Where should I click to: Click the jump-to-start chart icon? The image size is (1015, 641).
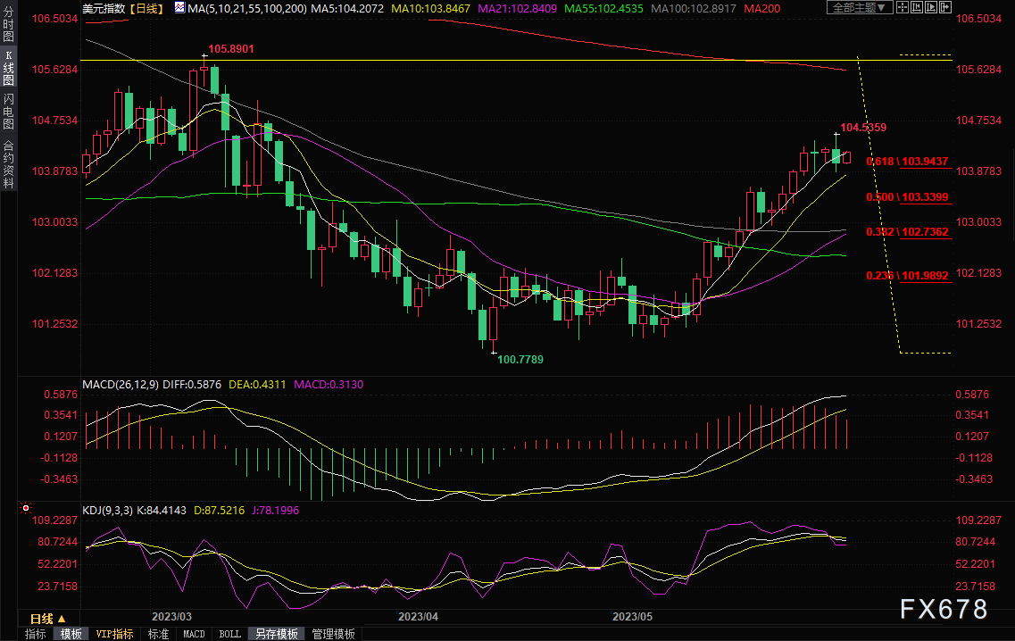917,8
